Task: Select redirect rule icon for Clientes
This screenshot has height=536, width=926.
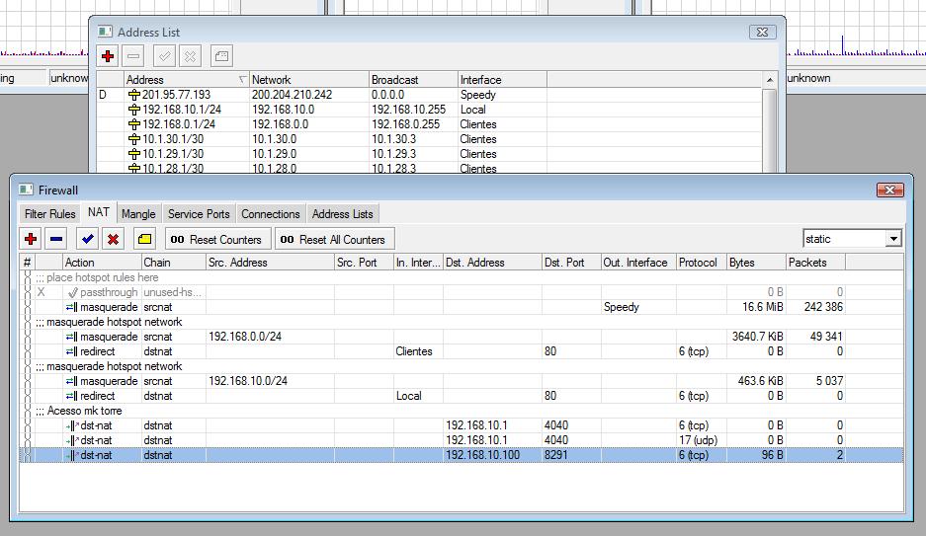Action: pos(71,351)
